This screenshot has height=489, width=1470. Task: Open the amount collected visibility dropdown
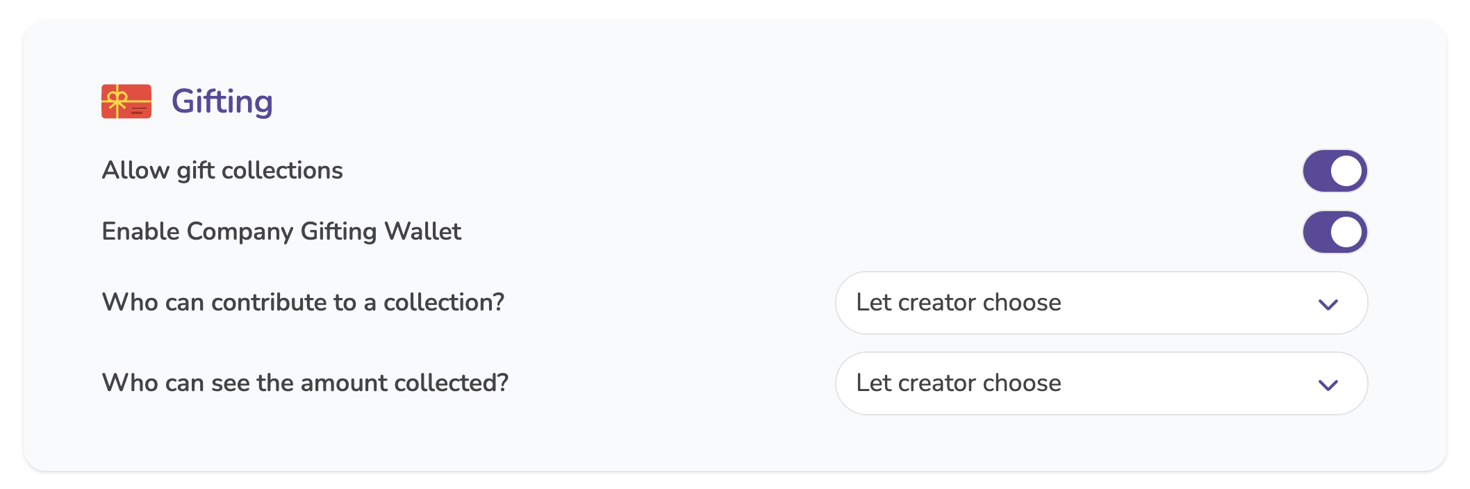coord(1100,383)
